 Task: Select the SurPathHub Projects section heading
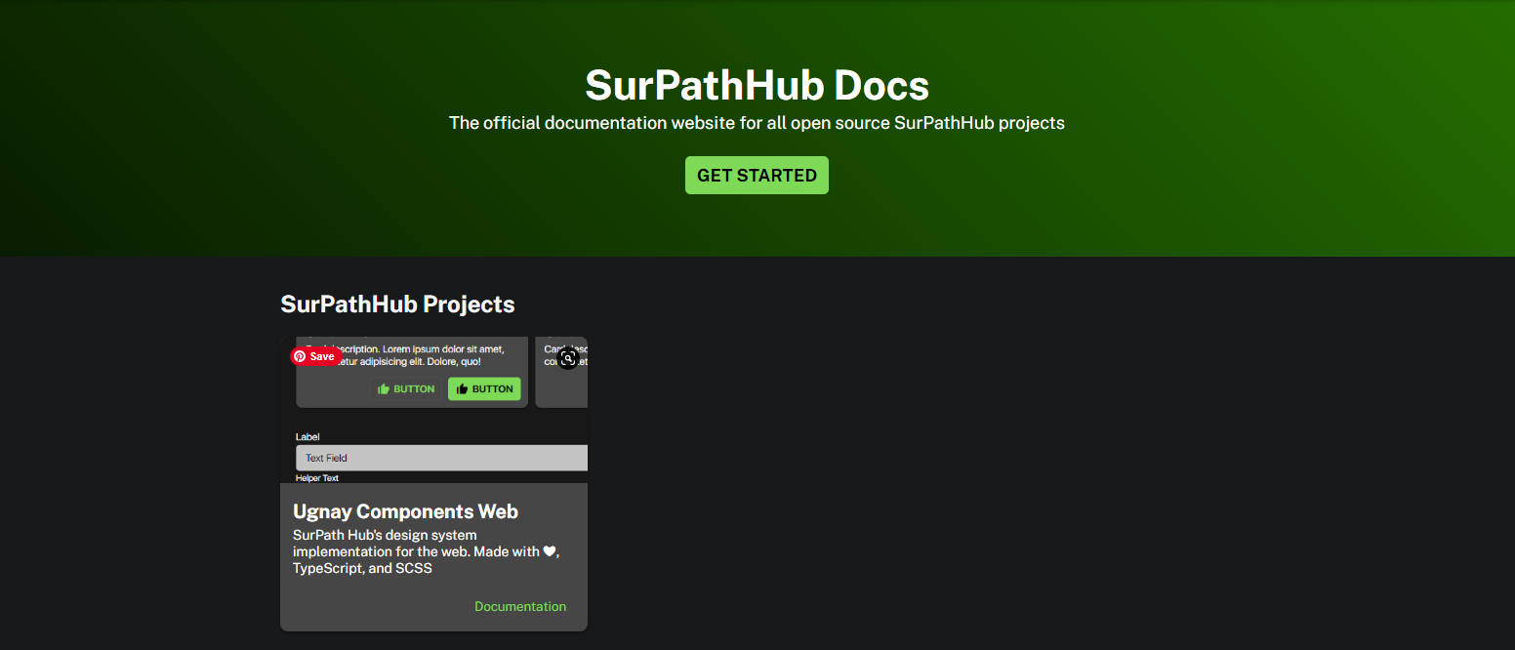tap(397, 304)
